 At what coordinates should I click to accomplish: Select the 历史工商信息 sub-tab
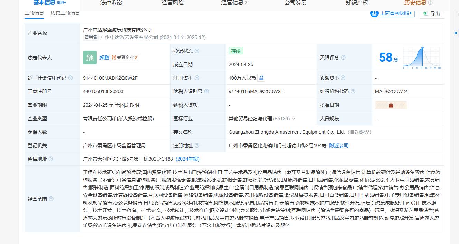point(65,13)
